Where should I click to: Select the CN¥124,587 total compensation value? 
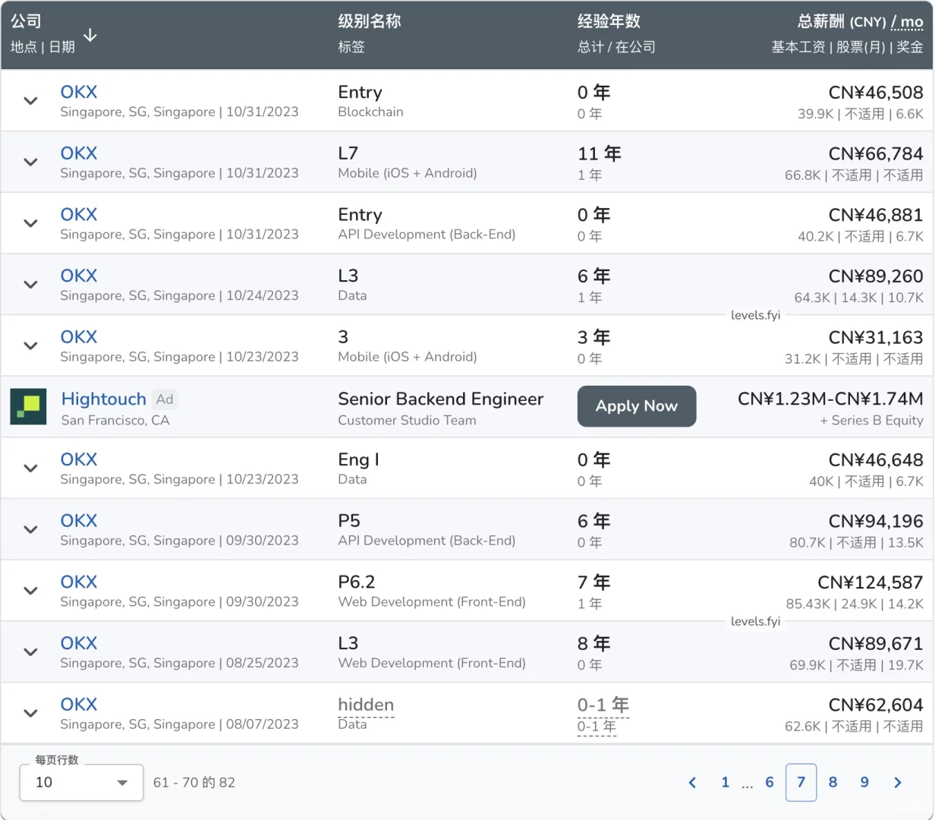click(870, 582)
